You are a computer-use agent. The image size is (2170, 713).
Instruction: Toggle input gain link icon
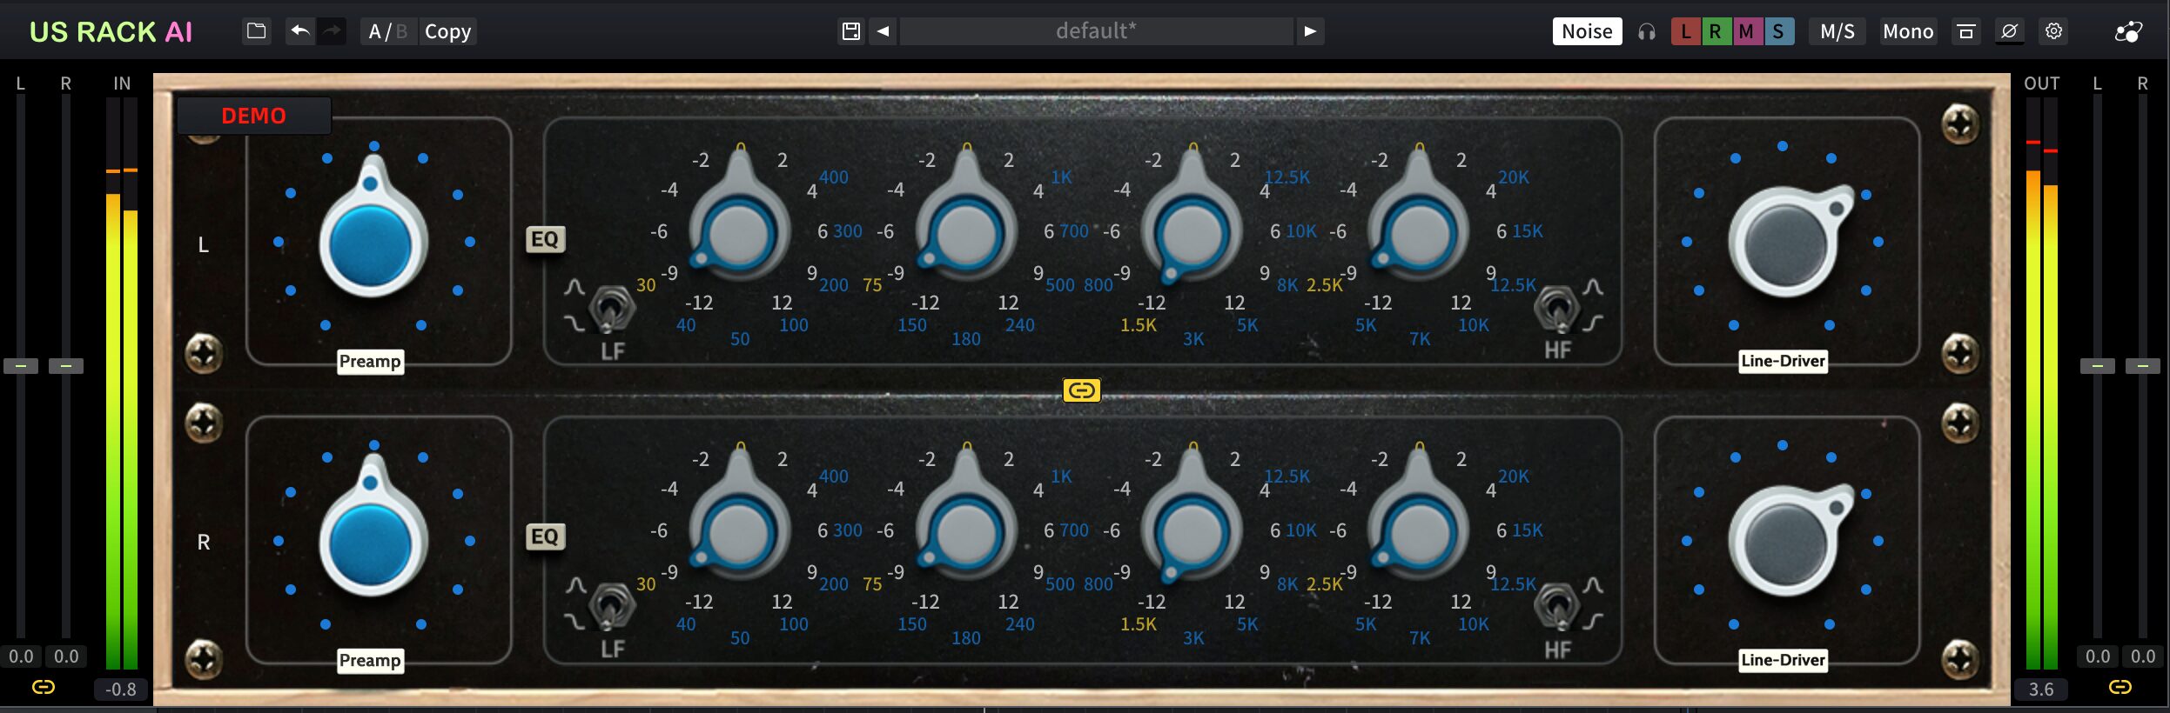point(44,687)
